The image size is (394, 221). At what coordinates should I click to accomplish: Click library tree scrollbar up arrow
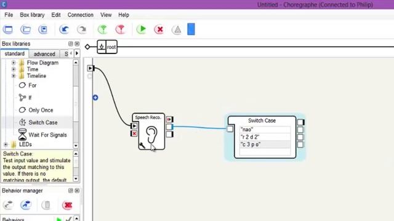[76, 62]
